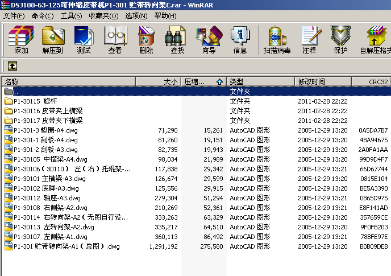Open the 选项(N) menu
This screenshot has height=276, width=391.
[x=136, y=15]
